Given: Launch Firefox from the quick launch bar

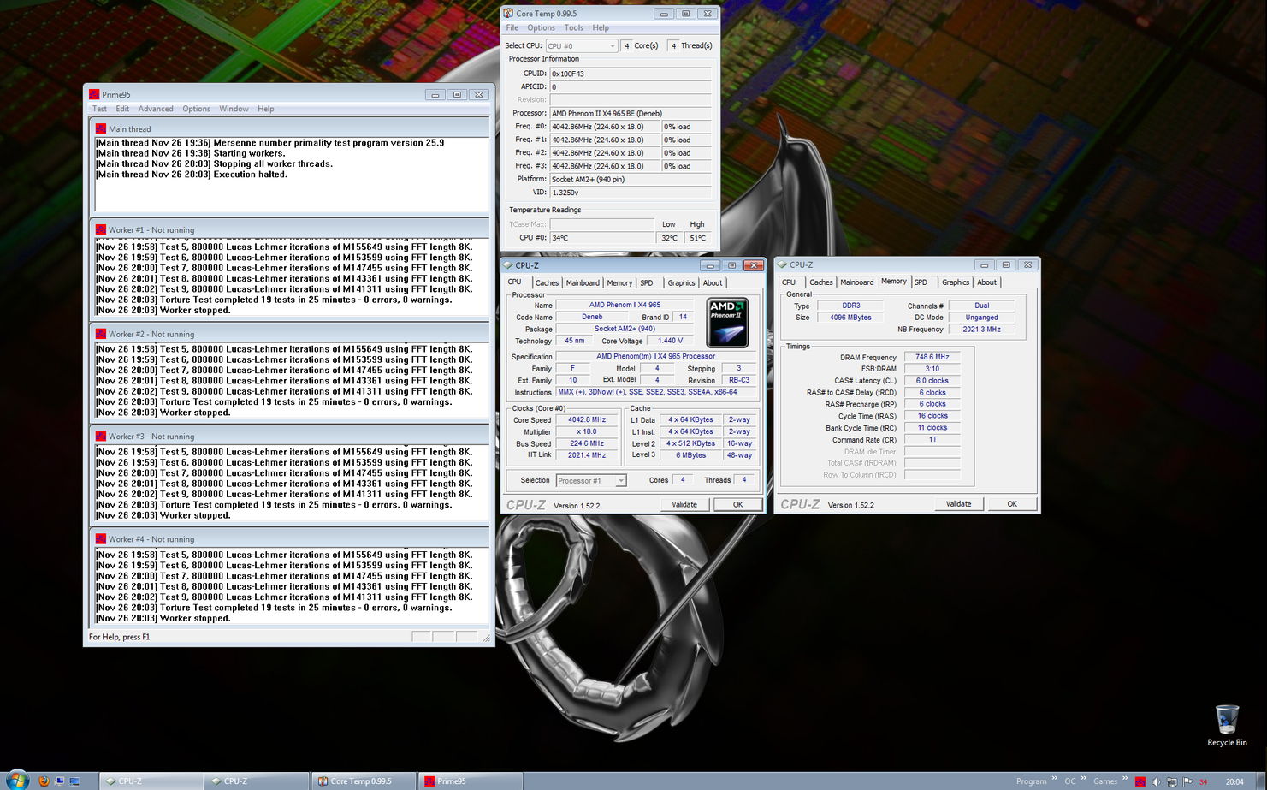Looking at the screenshot, I should tap(44, 781).
